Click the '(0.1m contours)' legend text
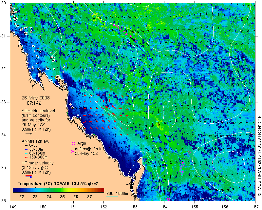 [36, 115]
